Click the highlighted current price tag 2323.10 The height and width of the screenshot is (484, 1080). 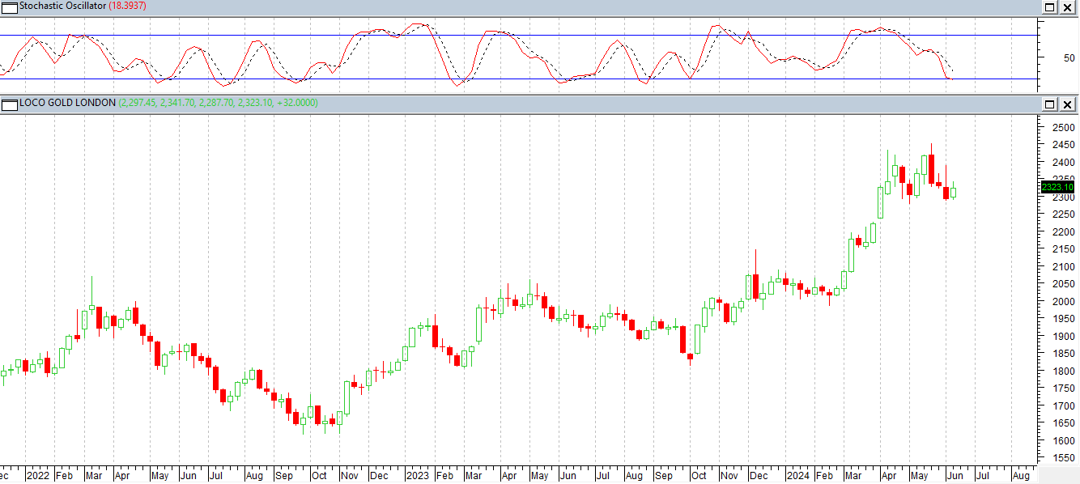(1059, 188)
